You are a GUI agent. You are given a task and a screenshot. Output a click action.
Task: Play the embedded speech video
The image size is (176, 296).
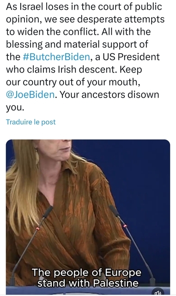(x=88, y=217)
